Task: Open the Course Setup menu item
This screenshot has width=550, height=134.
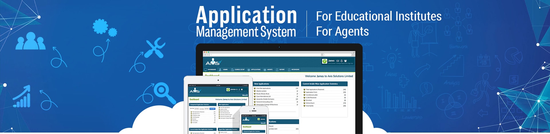Action: 238,70
